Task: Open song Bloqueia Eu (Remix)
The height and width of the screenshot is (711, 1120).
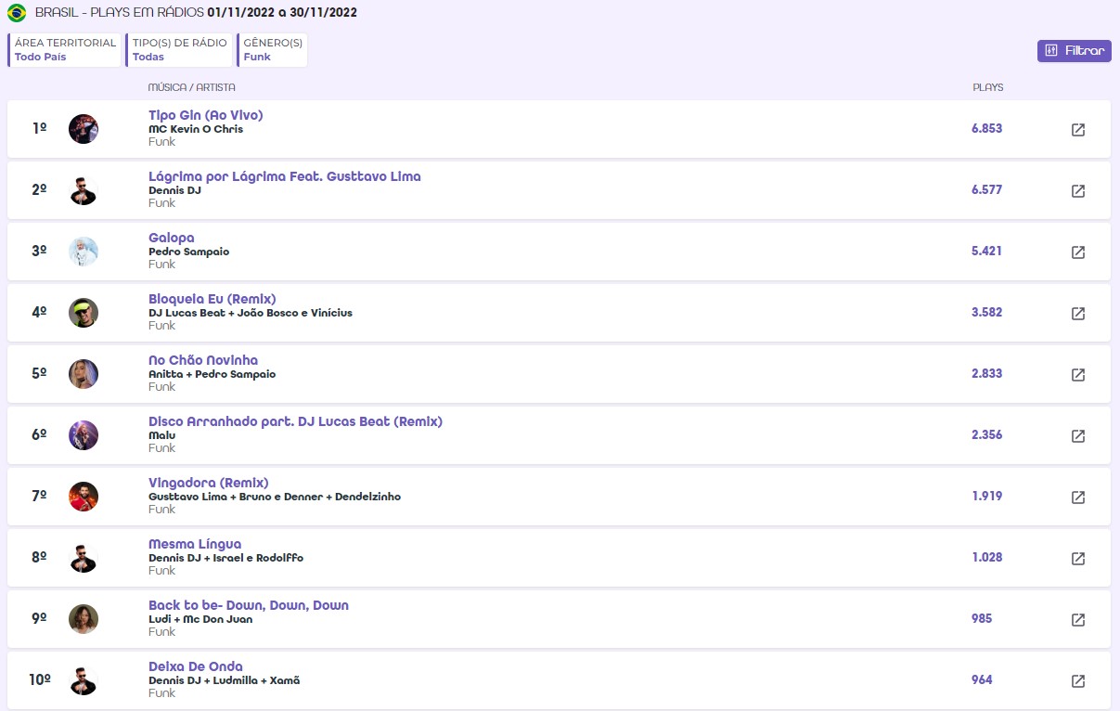Action: 212,299
